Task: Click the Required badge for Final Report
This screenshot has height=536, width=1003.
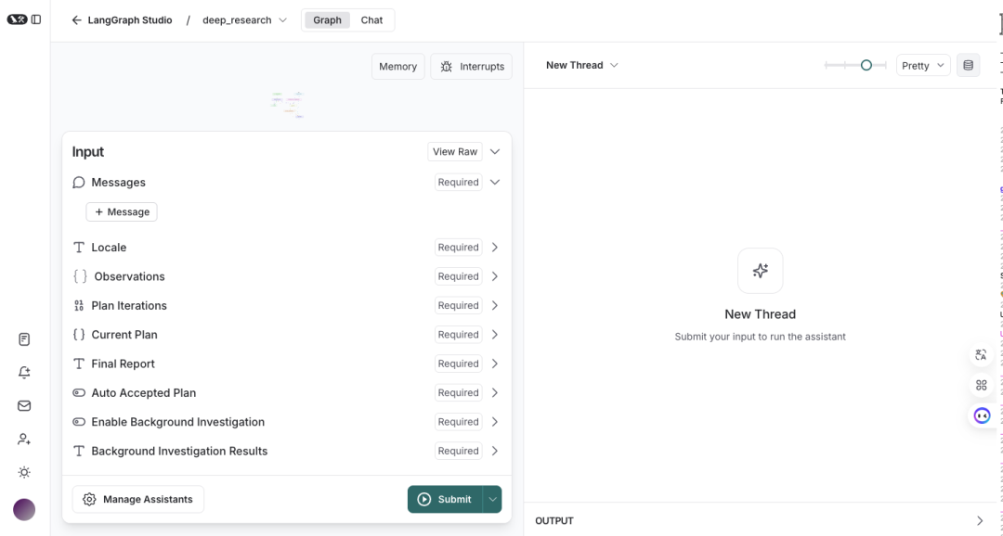Action: click(458, 364)
